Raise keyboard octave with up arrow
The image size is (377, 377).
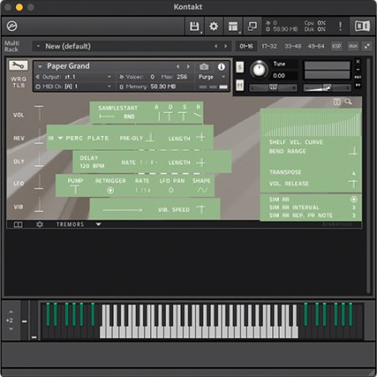pos(11,312)
